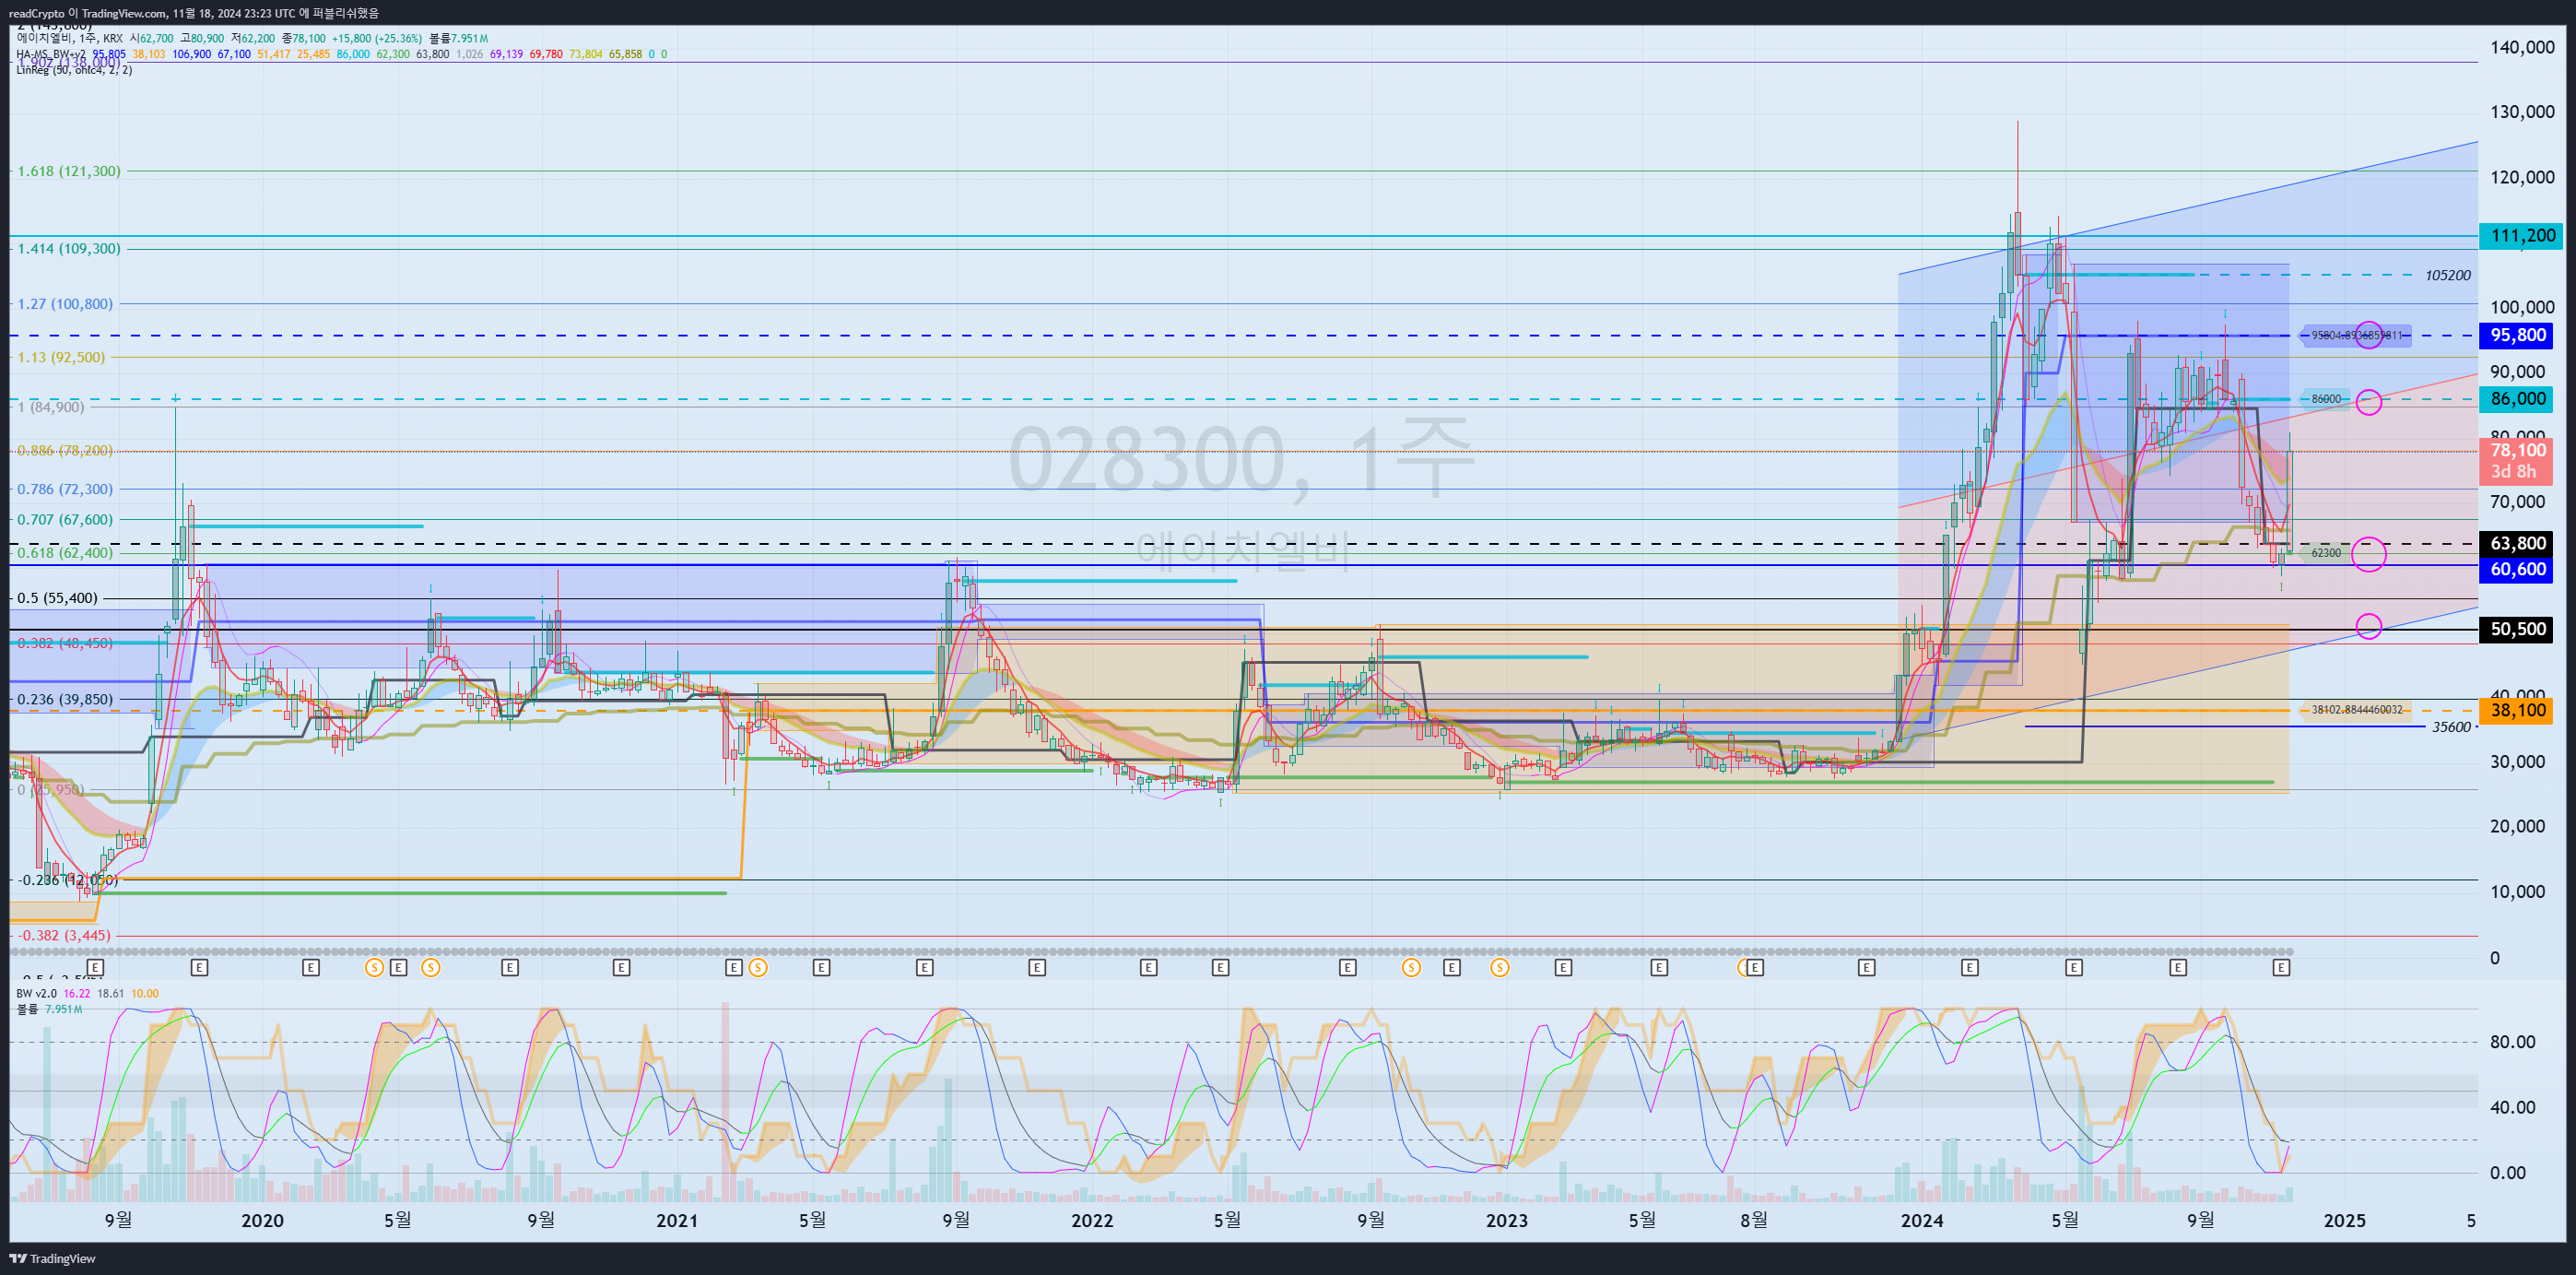Select the LinReg (50, ohlc4, 2, 2) legend

(74, 69)
